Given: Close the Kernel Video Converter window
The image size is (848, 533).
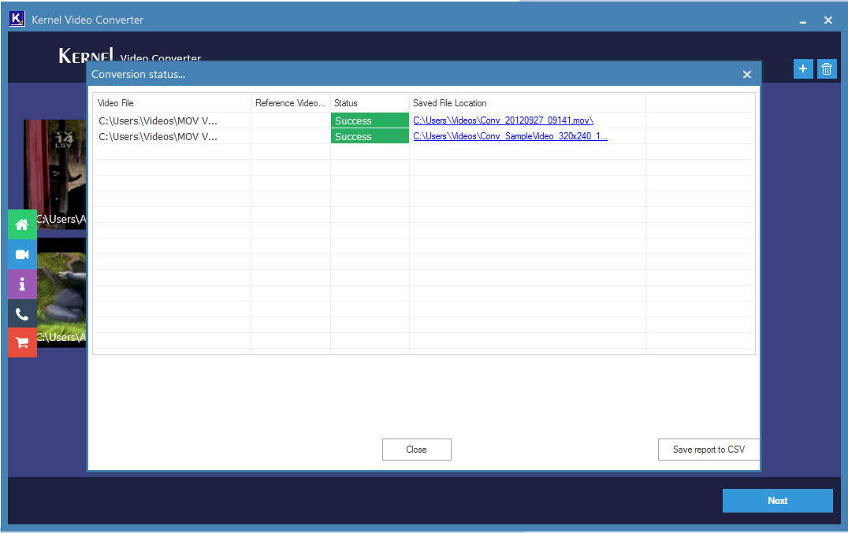Looking at the screenshot, I should coord(828,20).
